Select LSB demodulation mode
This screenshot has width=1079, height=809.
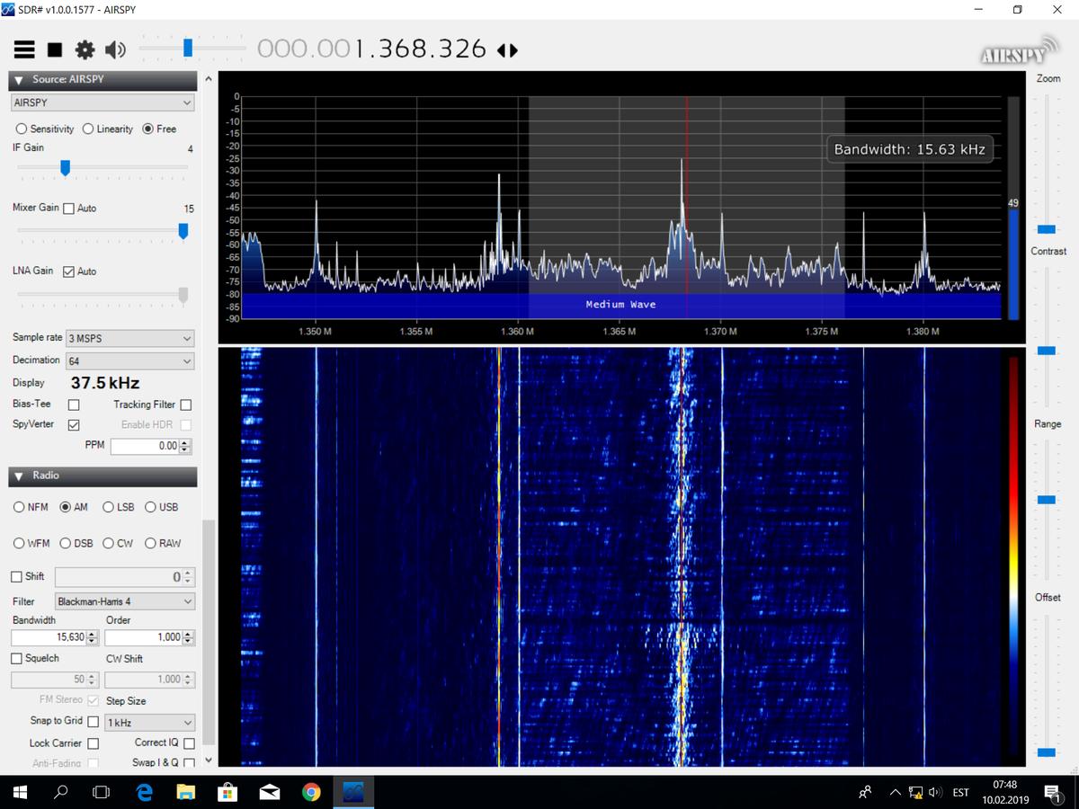click(108, 507)
